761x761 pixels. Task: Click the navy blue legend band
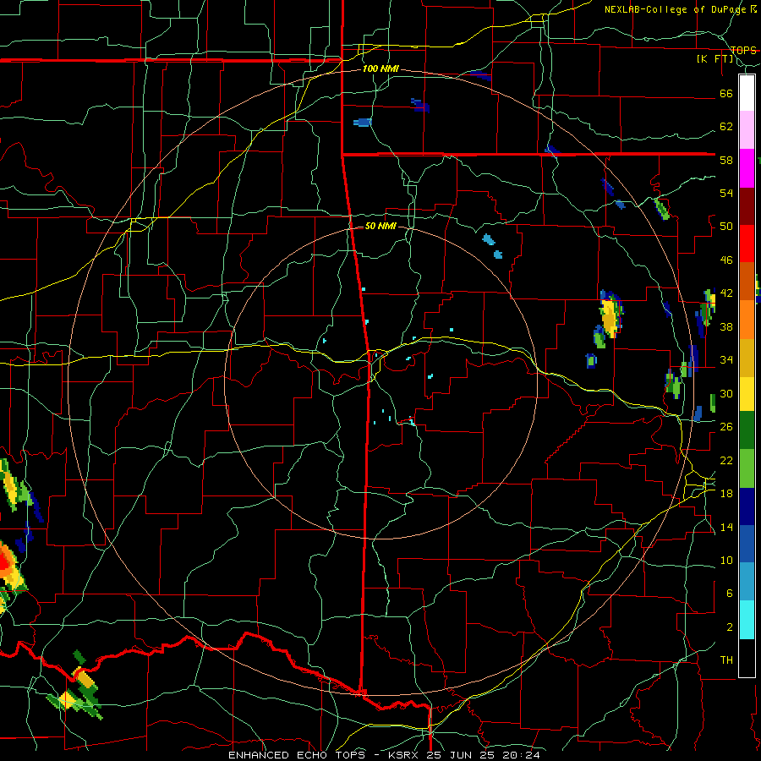pos(747,506)
